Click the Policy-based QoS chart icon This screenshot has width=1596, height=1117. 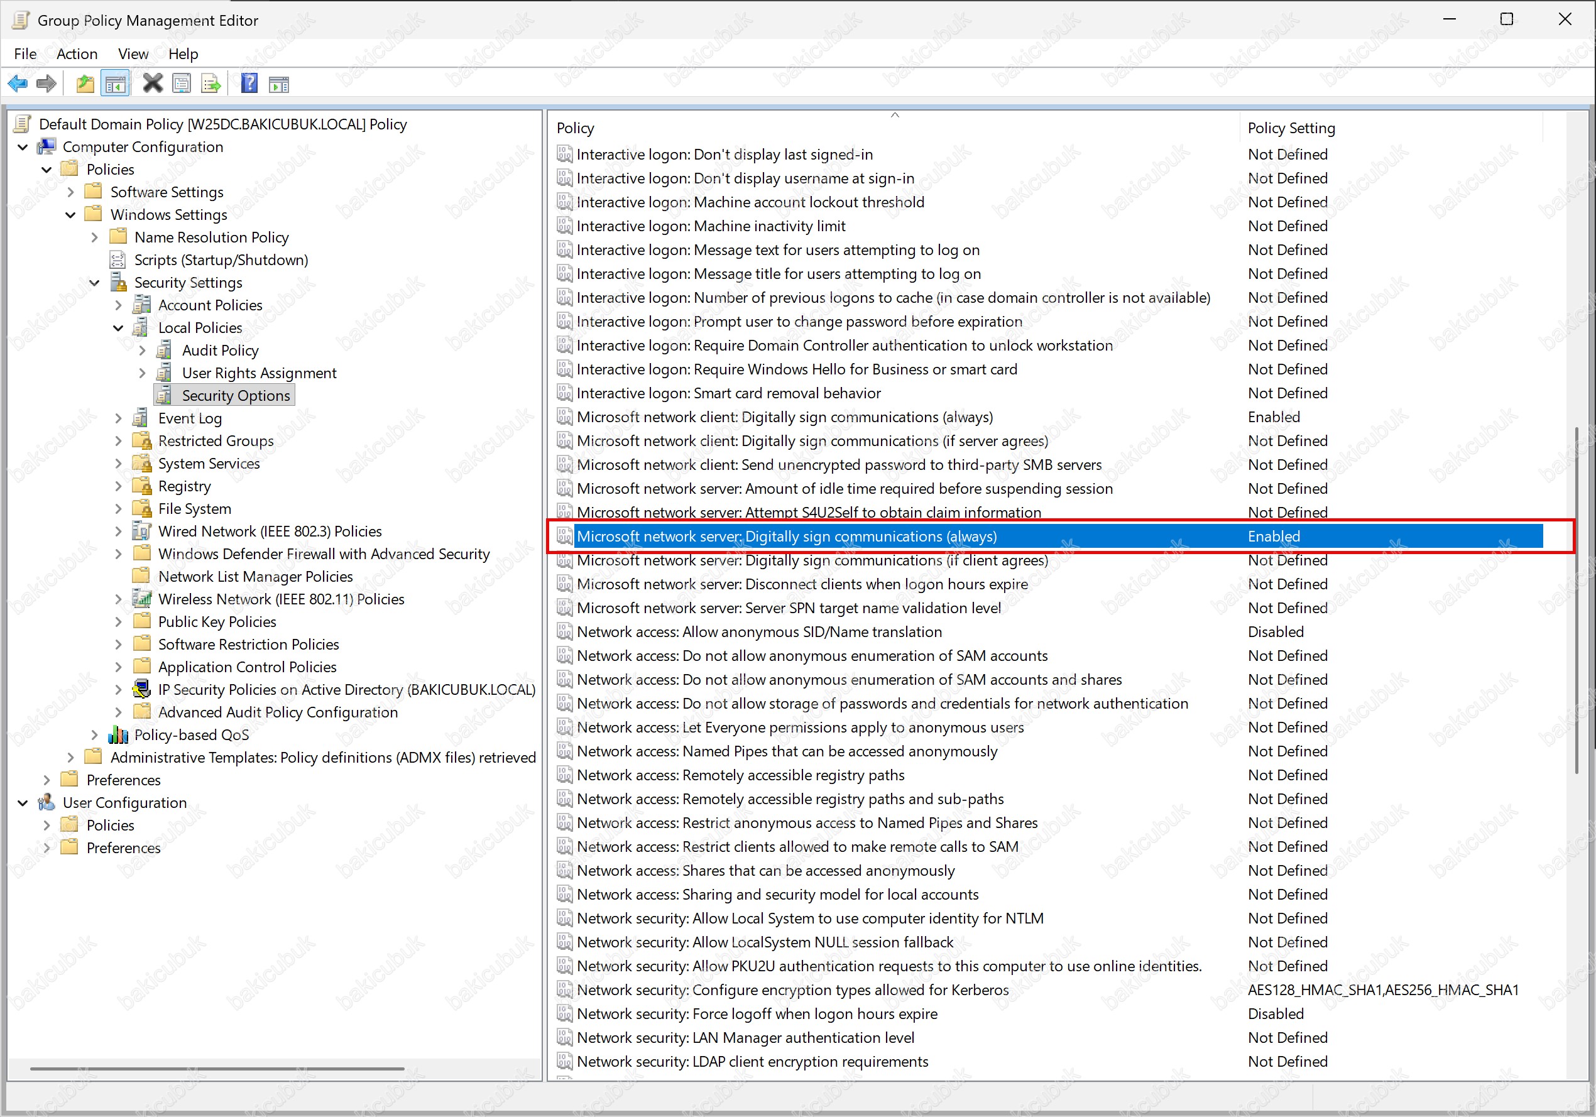118,734
